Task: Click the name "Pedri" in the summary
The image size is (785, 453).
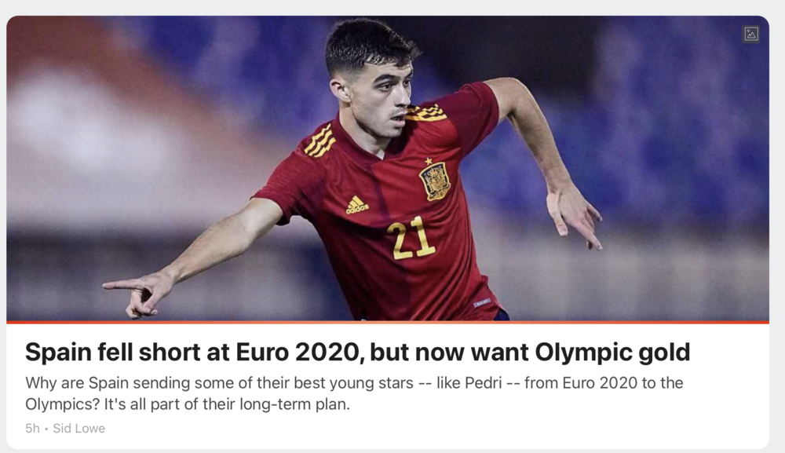Action: [x=484, y=383]
